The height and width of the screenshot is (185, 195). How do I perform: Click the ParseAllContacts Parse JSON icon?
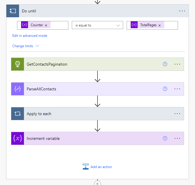point(18,89)
